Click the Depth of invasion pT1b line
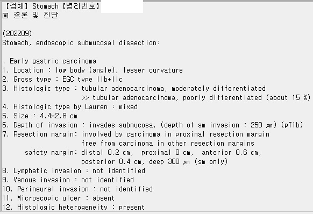This screenshot has height=214, width=313. tap(153, 125)
